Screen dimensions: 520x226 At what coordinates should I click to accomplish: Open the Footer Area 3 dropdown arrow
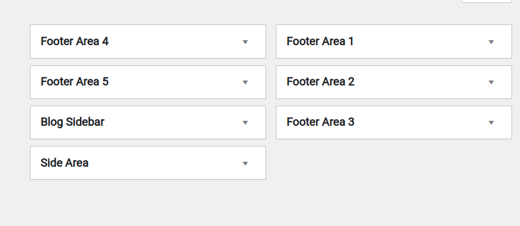tap(491, 123)
